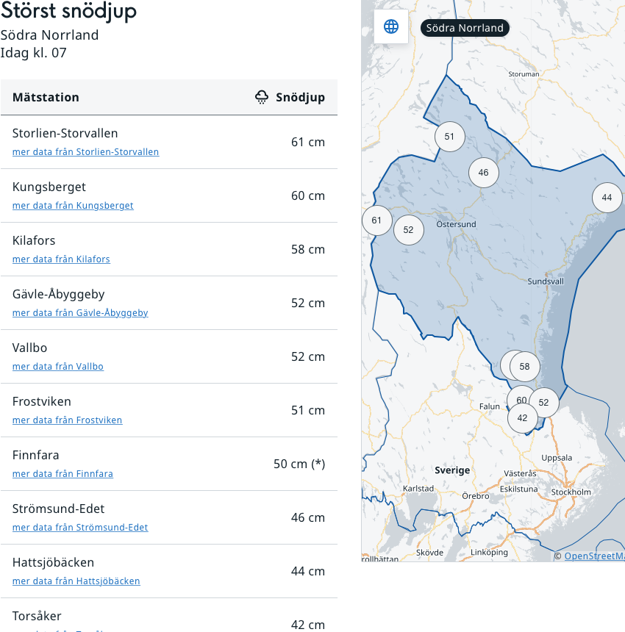Click the 'mer data från Vallbo' link
The height and width of the screenshot is (632, 625).
(x=58, y=367)
